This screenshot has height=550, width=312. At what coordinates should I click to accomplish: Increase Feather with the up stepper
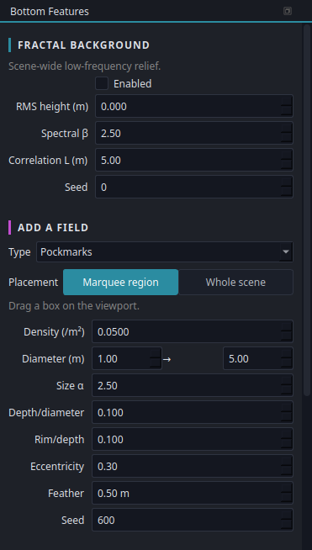click(287, 489)
